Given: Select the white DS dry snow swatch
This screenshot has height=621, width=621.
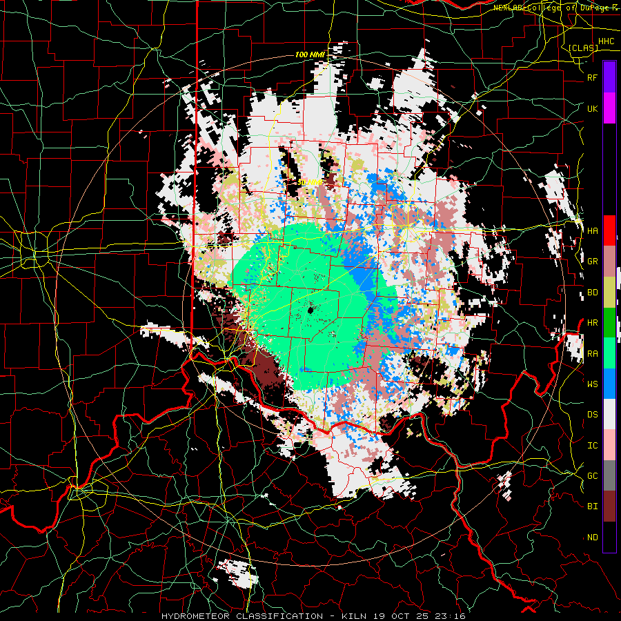Looking at the screenshot, I should coord(609,414).
